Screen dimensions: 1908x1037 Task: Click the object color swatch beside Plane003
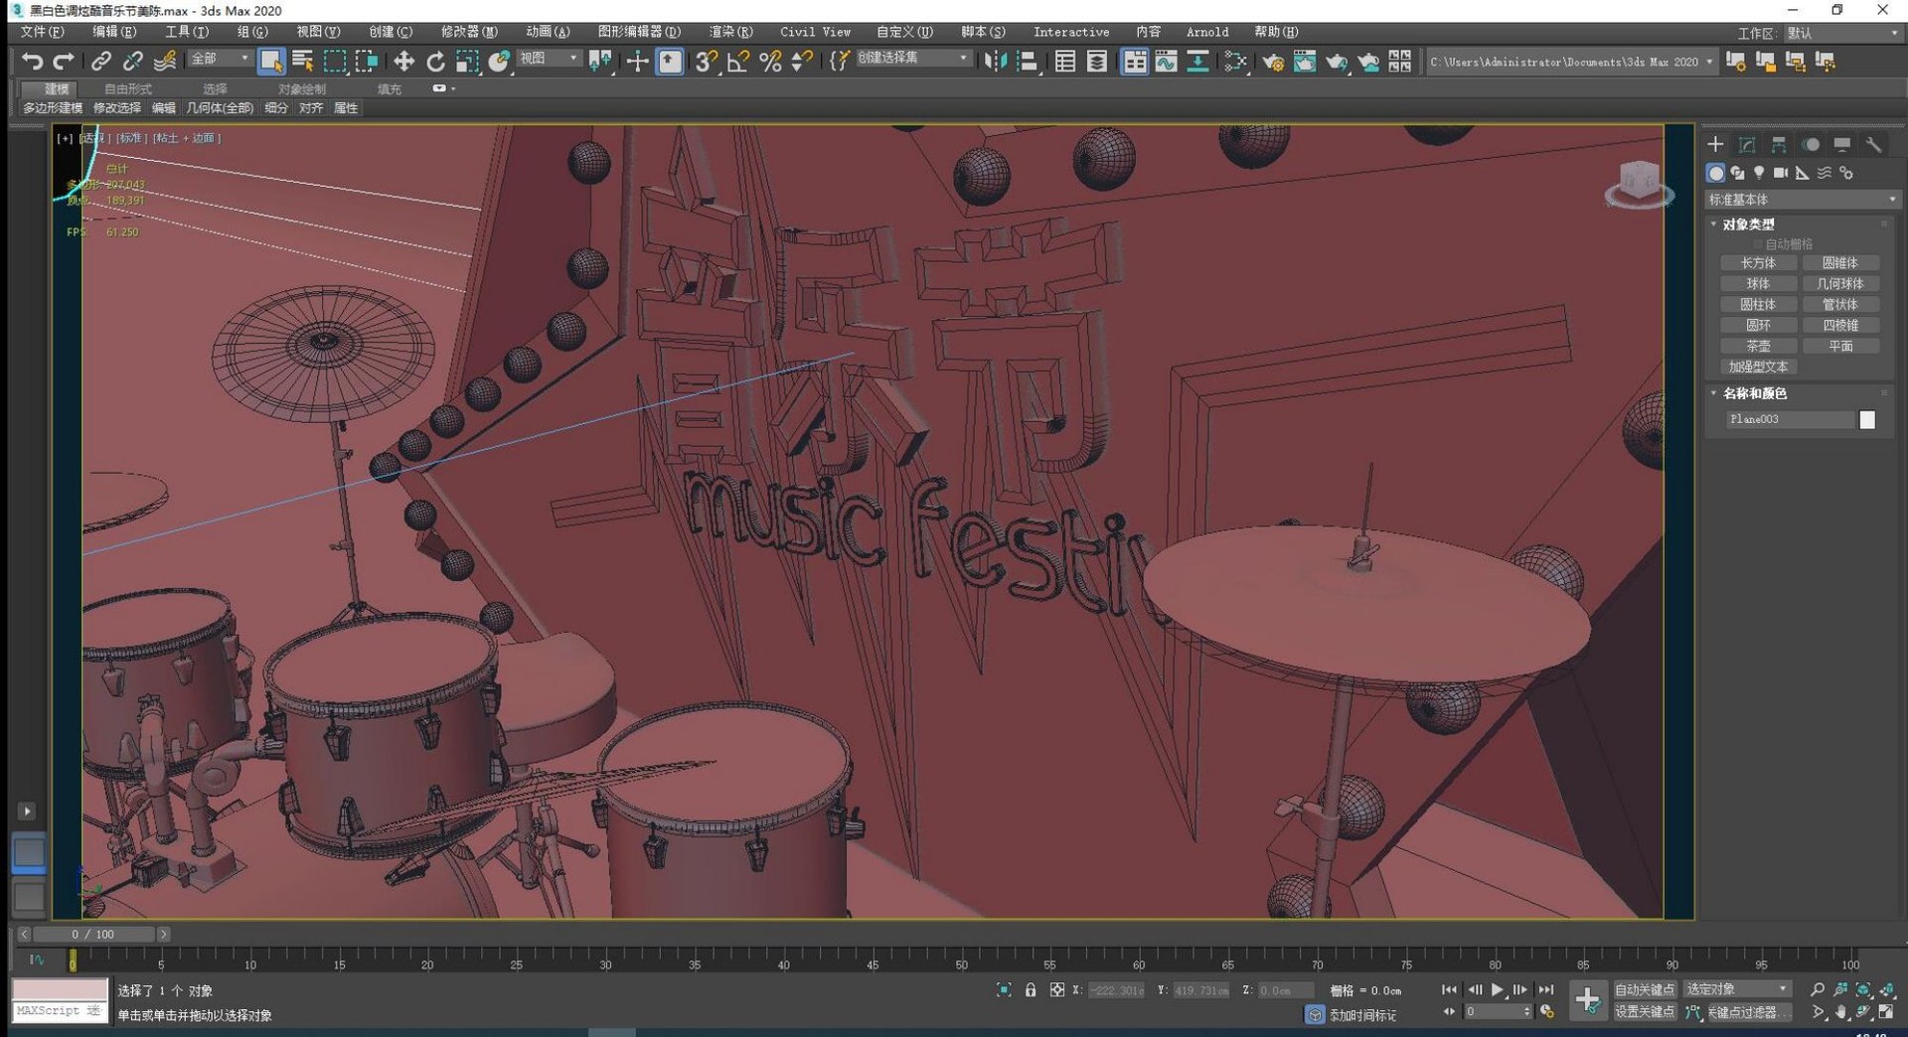click(x=1867, y=420)
